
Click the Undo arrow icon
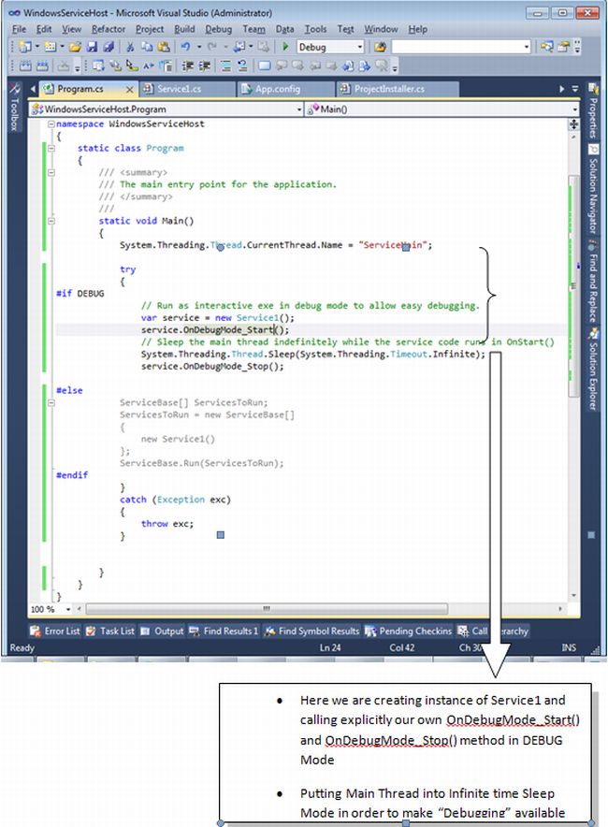[185, 47]
